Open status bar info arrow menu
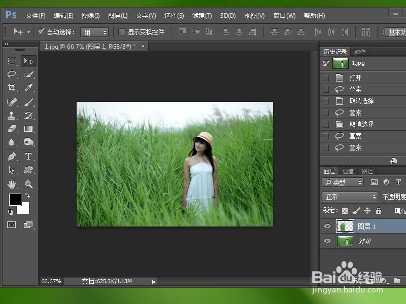 pos(154,282)
